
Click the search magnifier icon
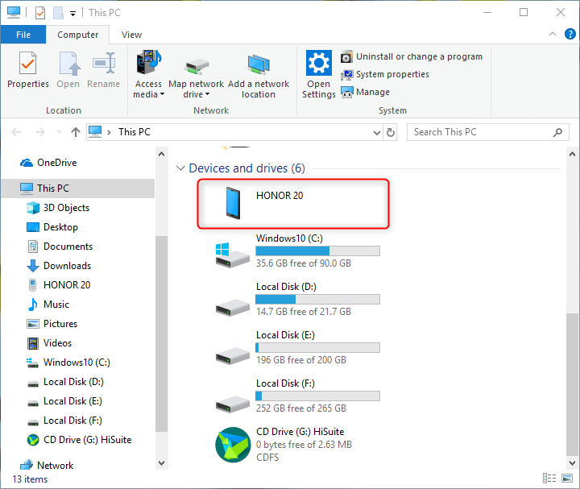557,132
